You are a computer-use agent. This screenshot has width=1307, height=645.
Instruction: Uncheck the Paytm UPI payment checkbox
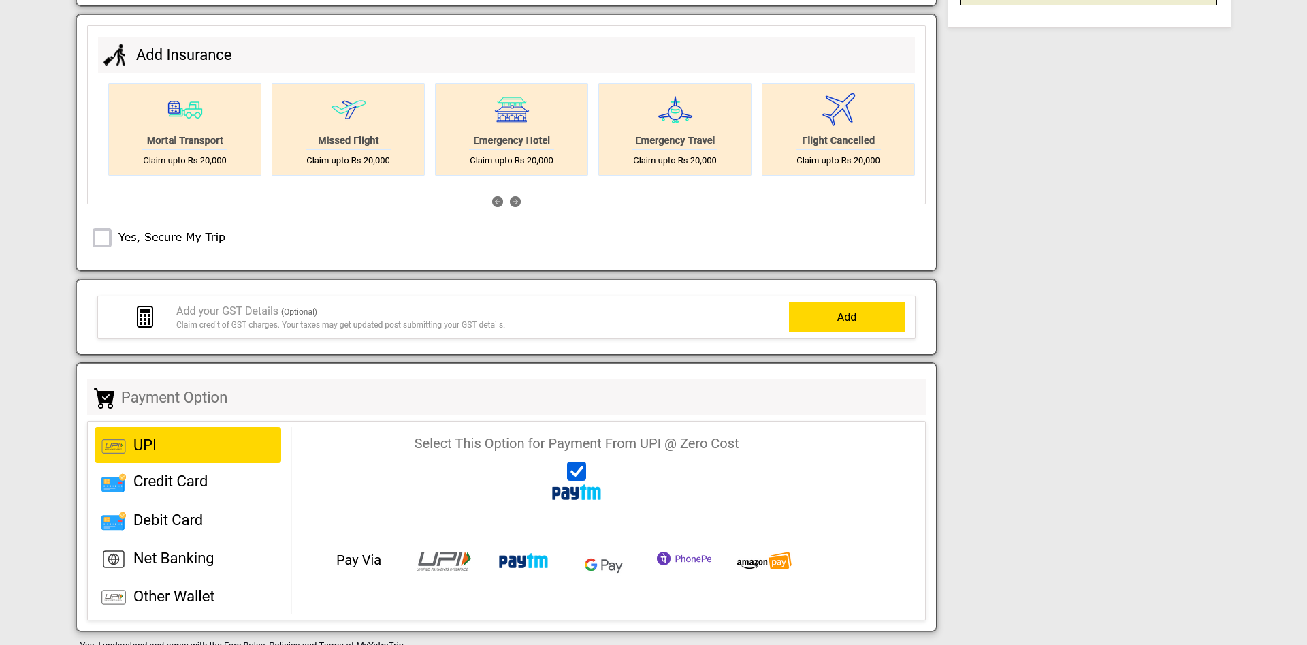[577, 471]
